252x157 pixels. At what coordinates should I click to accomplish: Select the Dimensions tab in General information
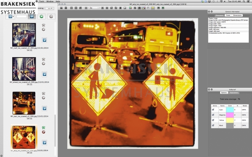(237, 16)
